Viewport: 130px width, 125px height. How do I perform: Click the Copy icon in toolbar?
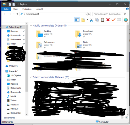[x=97, y=20]
